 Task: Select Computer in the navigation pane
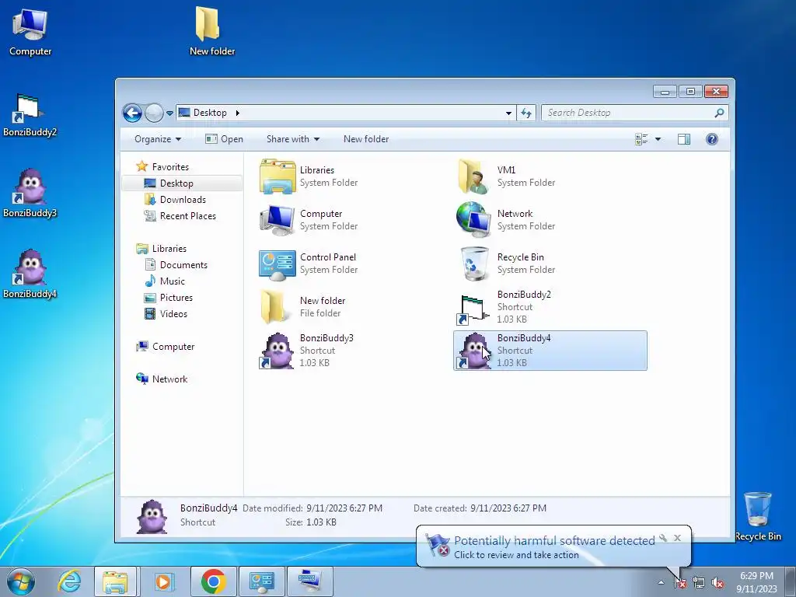click(166, 346)
